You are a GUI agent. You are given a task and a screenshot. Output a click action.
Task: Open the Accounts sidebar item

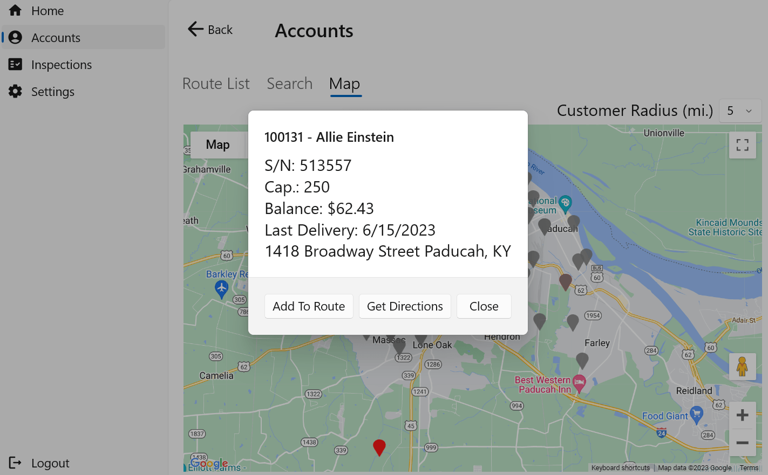(x=56, y=38)
